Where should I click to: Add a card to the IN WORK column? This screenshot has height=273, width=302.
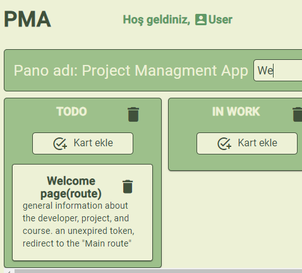[247, 143]
